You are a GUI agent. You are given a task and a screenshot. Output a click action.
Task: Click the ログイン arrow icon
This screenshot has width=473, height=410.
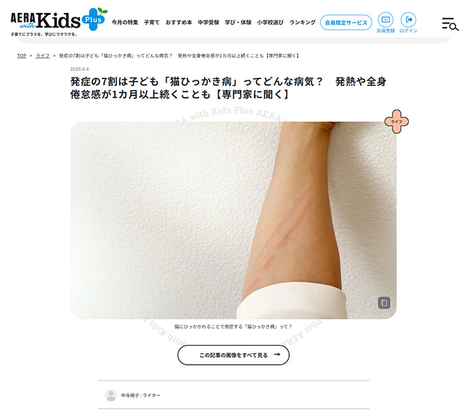coord(408,20)
